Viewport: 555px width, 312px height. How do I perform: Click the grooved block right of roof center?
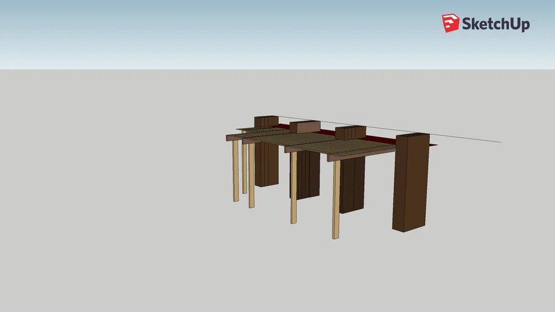coord(350,133)
